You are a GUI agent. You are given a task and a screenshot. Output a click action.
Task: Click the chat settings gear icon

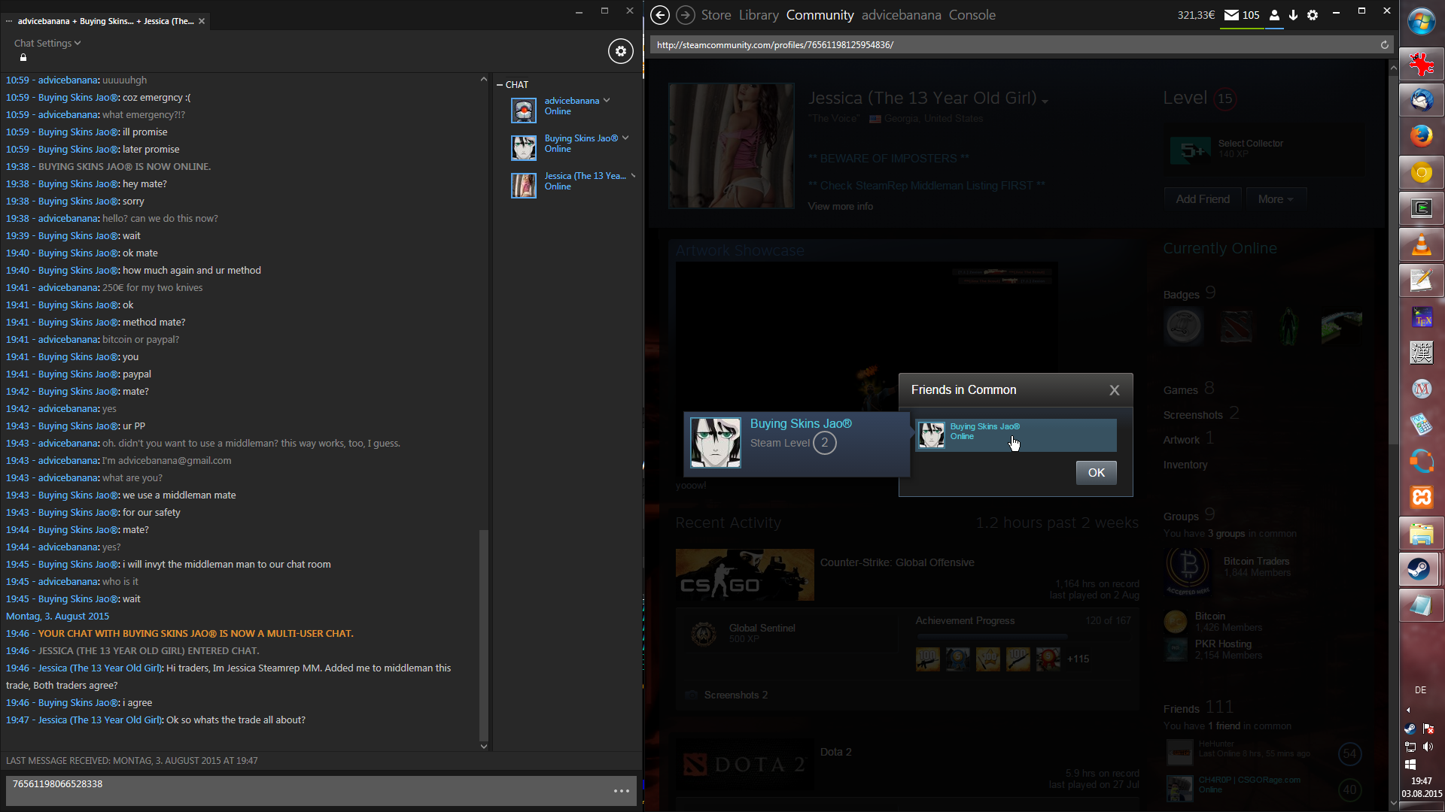coord(620,51)
